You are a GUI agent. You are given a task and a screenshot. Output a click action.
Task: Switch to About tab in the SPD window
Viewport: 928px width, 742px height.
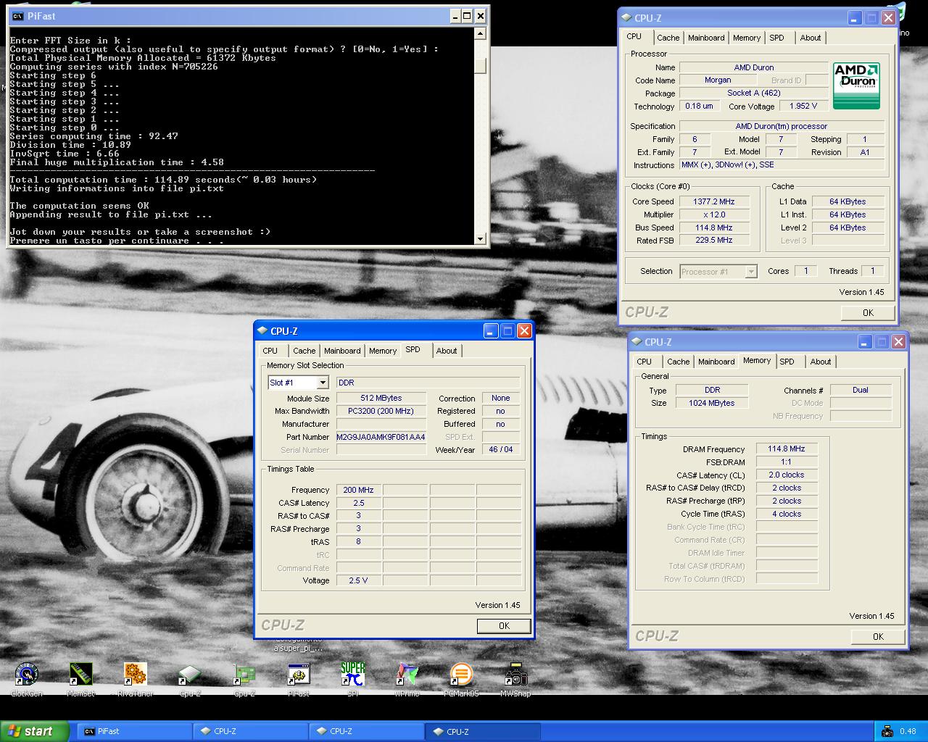coord(447,351)
